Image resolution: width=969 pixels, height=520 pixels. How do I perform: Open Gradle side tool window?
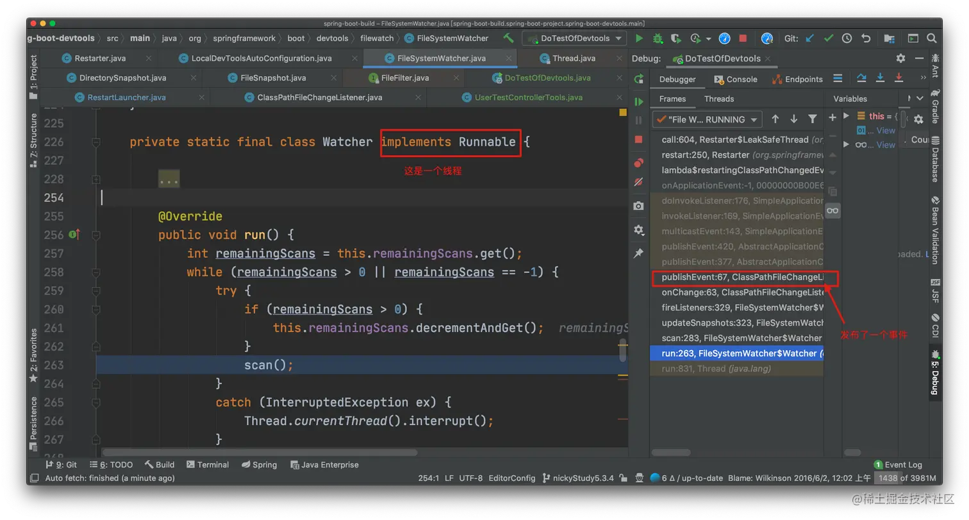(x=935, y=107)
